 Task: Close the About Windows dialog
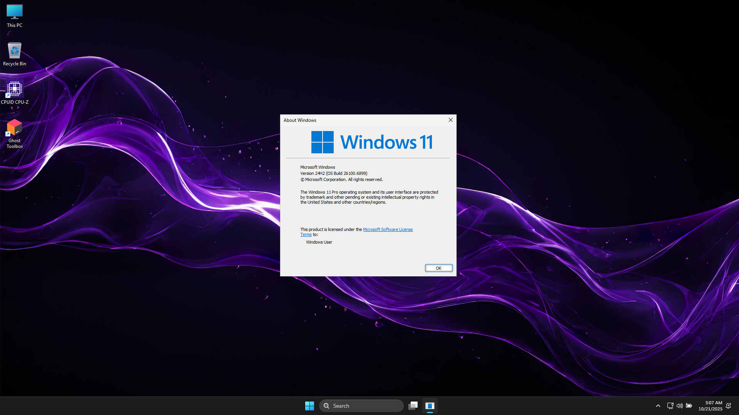tap(450, 120)
